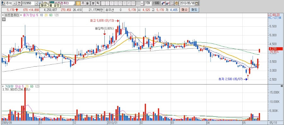Select the 5 interval button
The width and height of the screenshot is (284, 125).
tap(112, 3)
